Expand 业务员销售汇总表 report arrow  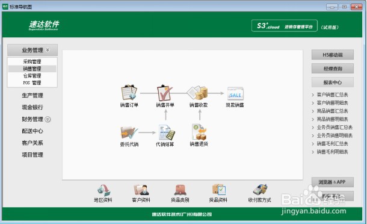313,128
